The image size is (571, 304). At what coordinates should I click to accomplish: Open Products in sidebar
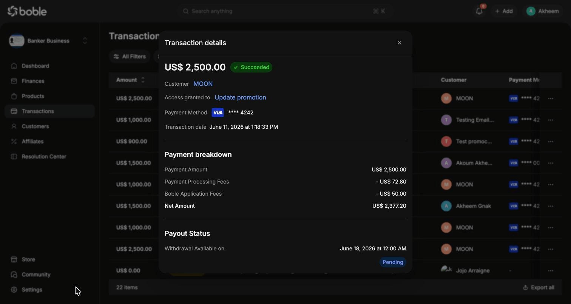pos(49,96)
